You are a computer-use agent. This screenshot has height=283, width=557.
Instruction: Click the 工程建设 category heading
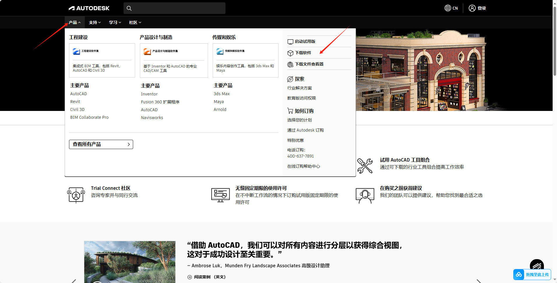coord(78,37)
